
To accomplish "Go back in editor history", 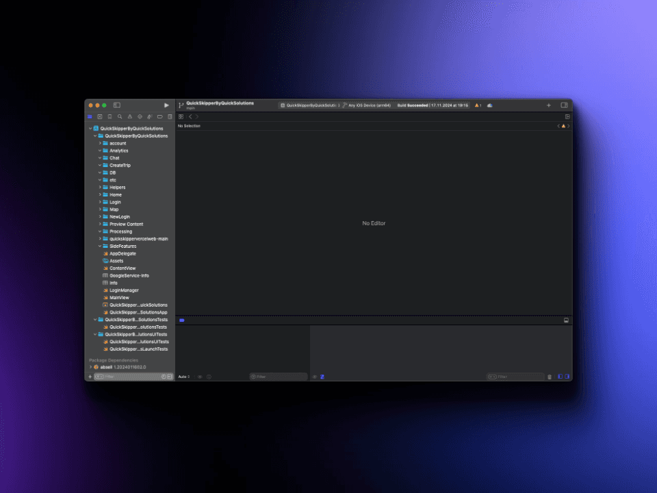I will (190, 117).
